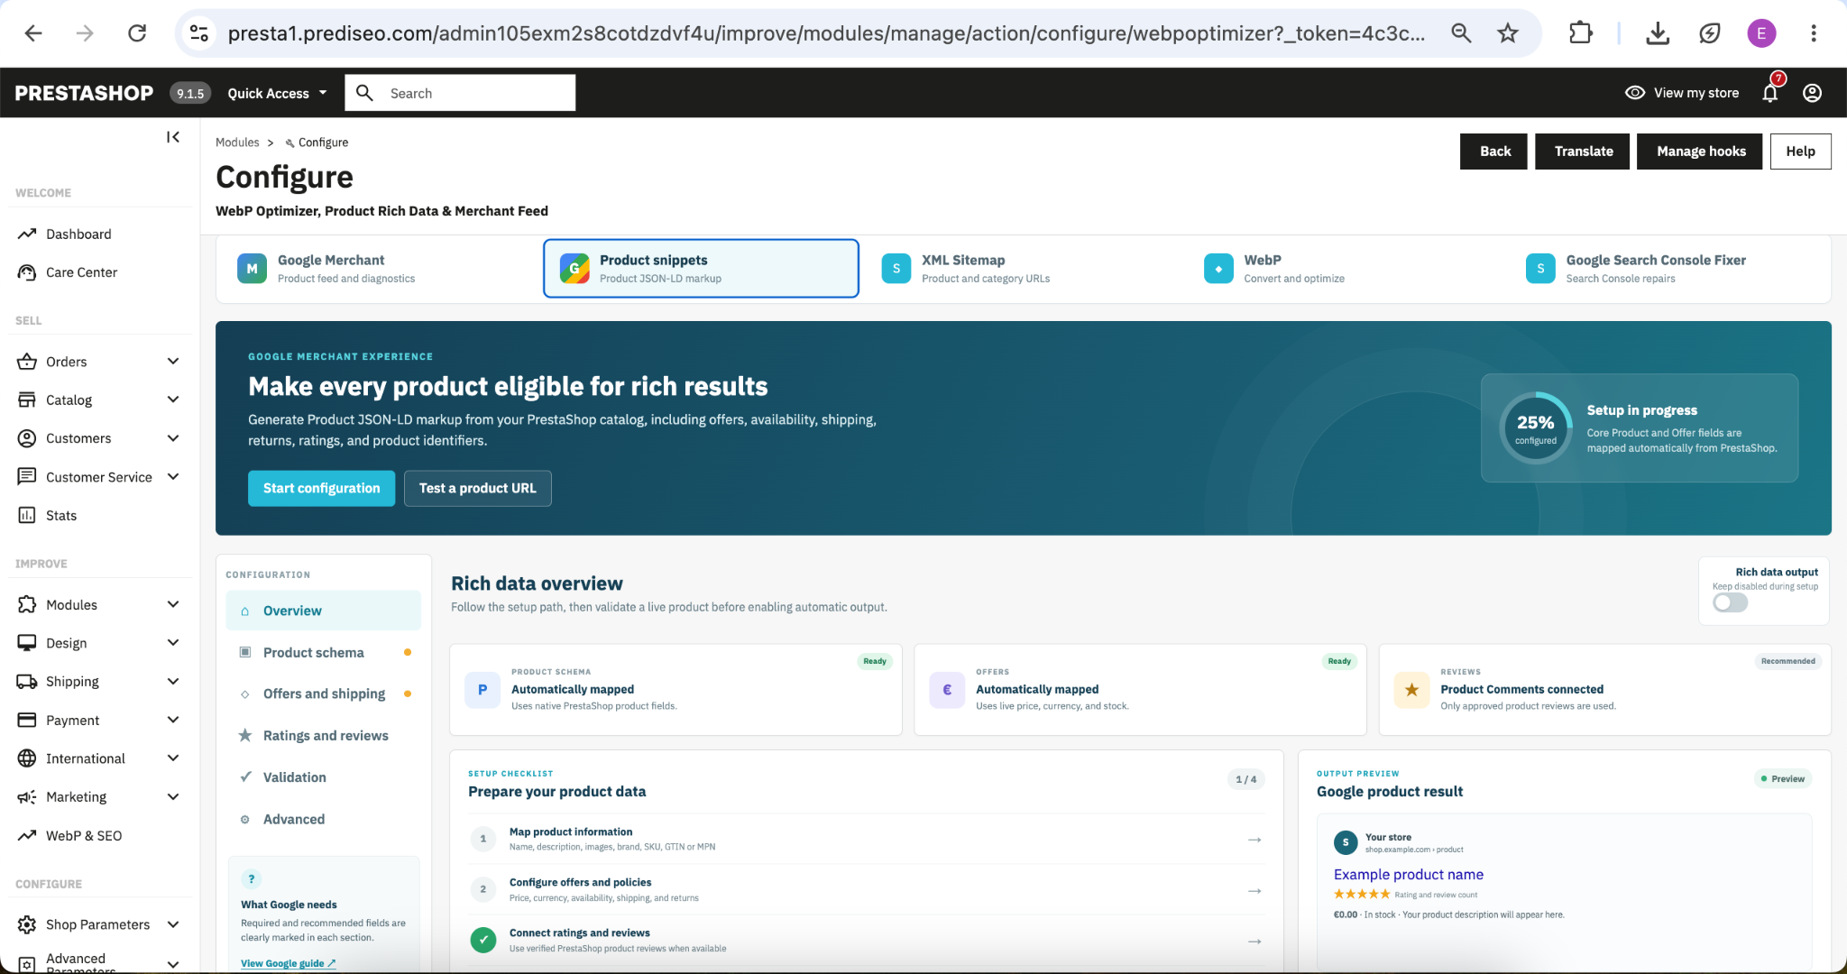Click the Manage hooks button
The width and height of the screenshot is (1847, 974).
[1700, 152]
